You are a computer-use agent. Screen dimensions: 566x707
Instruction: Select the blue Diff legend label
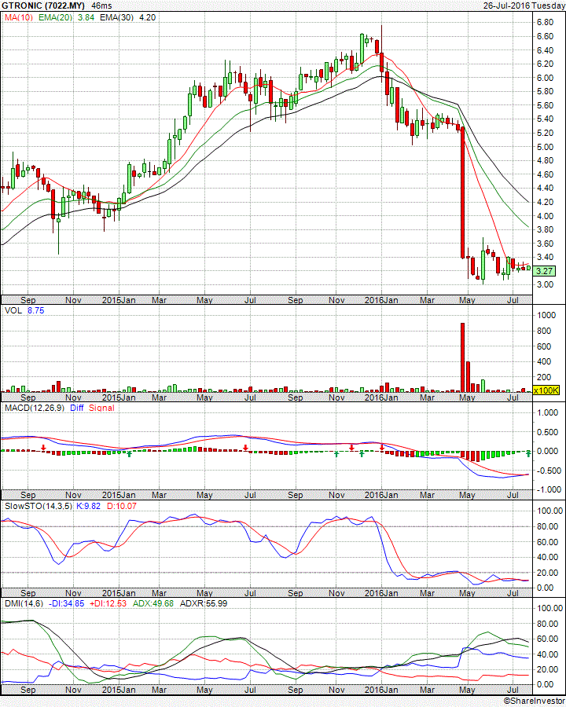pyautogui.click(x=77, y=408)
